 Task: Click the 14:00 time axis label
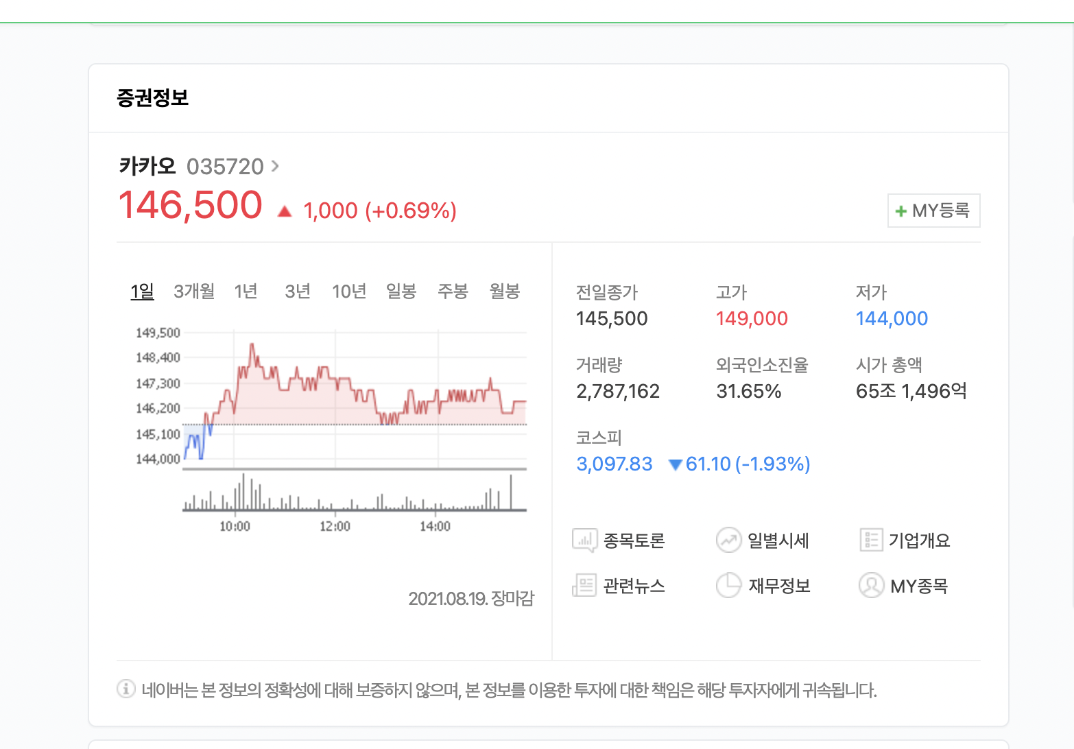tap(435, 526)
